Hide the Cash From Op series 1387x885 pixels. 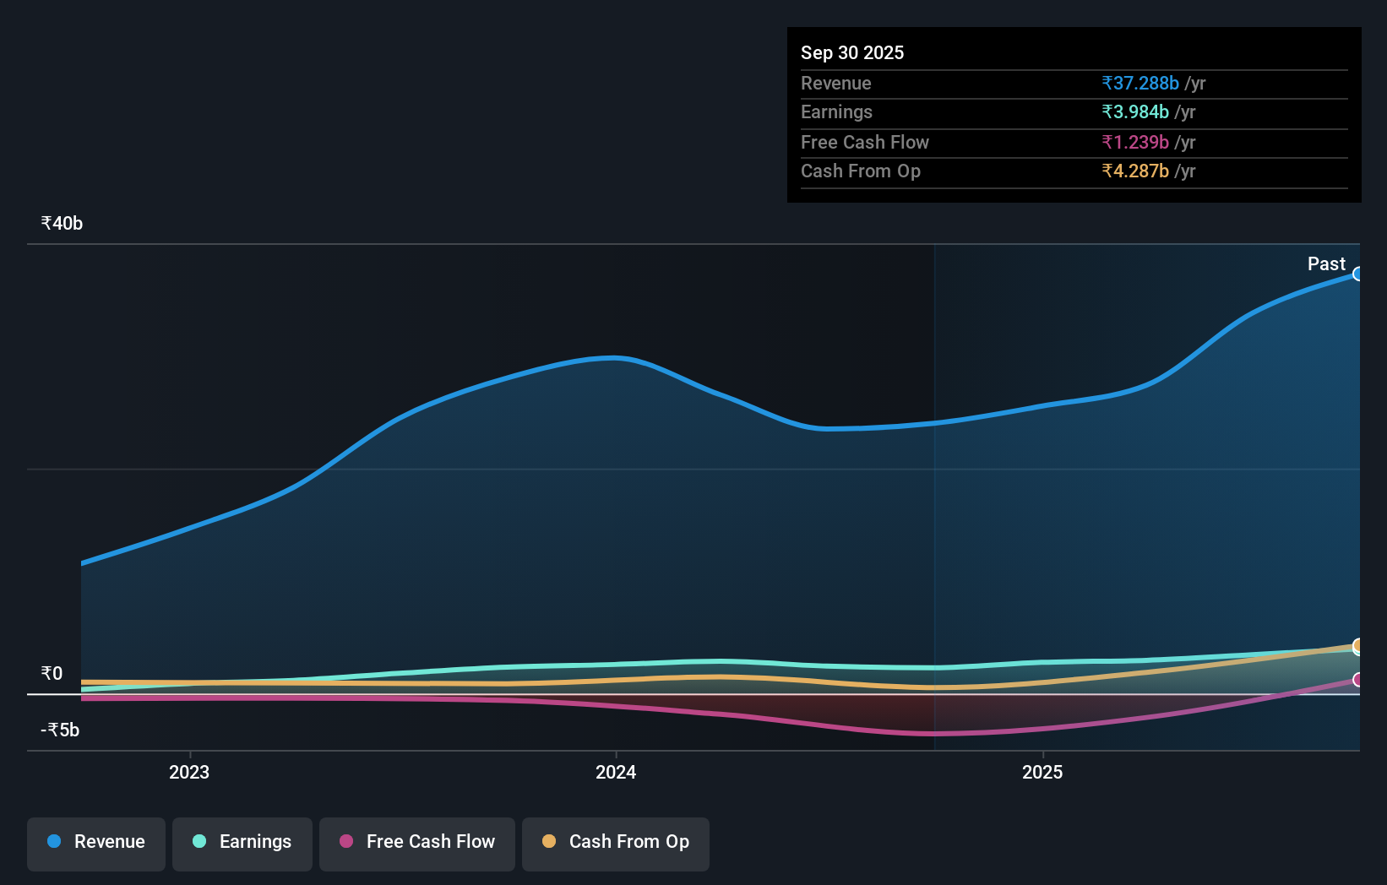coord(616,843)
